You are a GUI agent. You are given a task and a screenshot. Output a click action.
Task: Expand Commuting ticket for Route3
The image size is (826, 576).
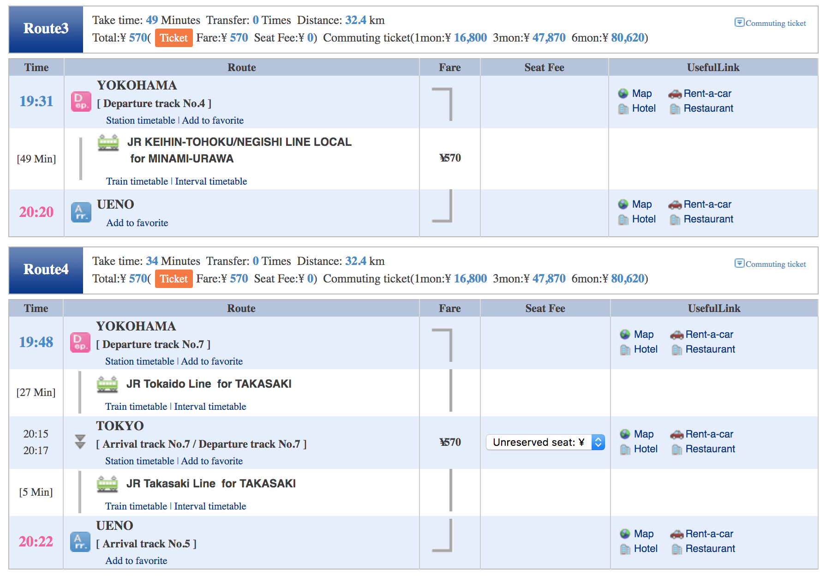[770, 23]
